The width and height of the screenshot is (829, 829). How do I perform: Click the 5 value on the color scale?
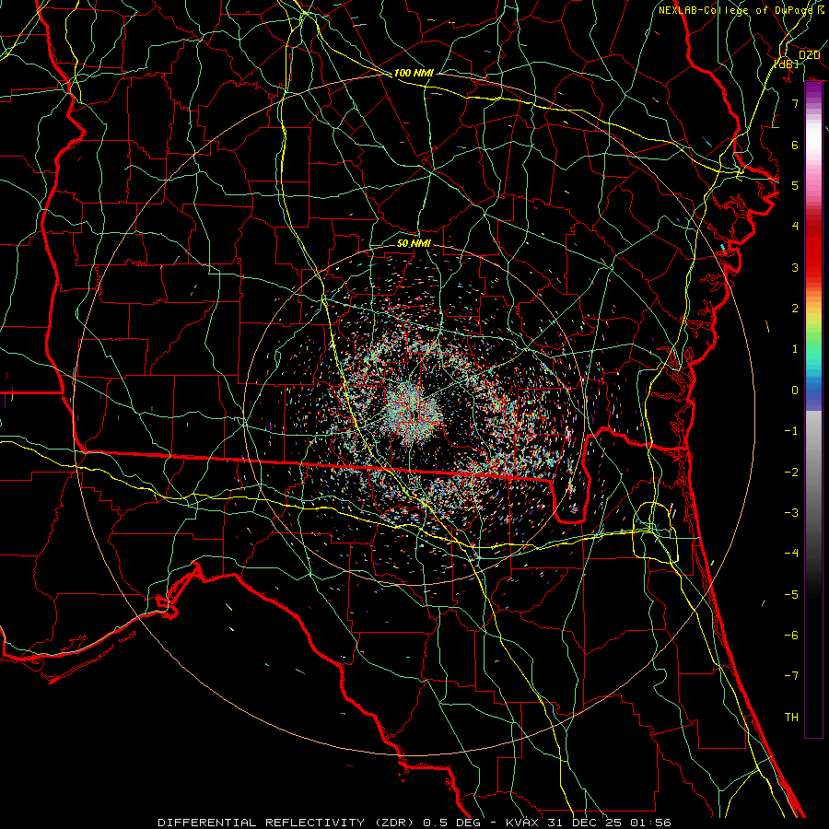tap(795, 185)
